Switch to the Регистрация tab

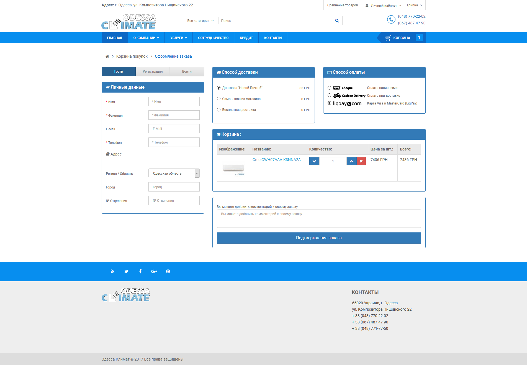(153, 72)
